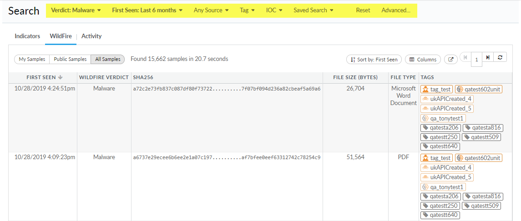Reset the search filters

(x=363, y=10)
